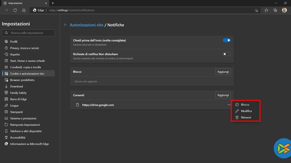Enable Richieste di notifica Non disturbare toggle
Image resolution: width=291 pixels, height=163 pixels.
pyautogui.click(x=227, y=54)
